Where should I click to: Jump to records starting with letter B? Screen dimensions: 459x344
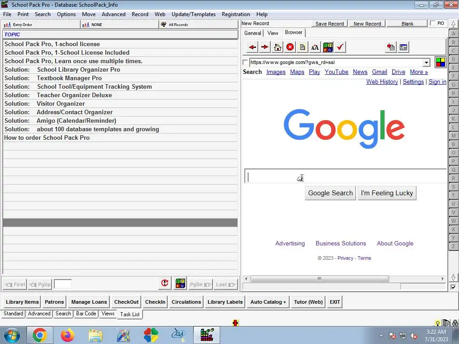(x=454, y=42)
